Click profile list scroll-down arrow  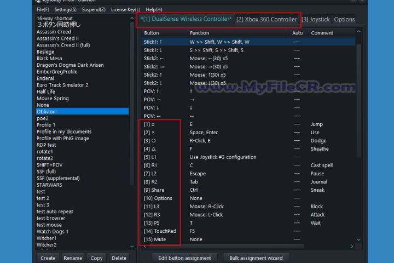pyautogui.click(x=132, y=247)
